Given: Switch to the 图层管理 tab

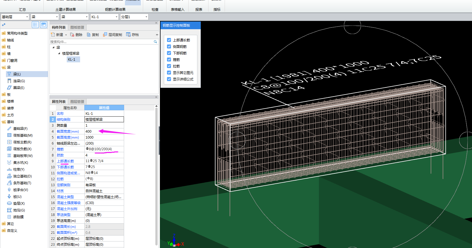Looking at the screenshot, I should tap(77, 102).
